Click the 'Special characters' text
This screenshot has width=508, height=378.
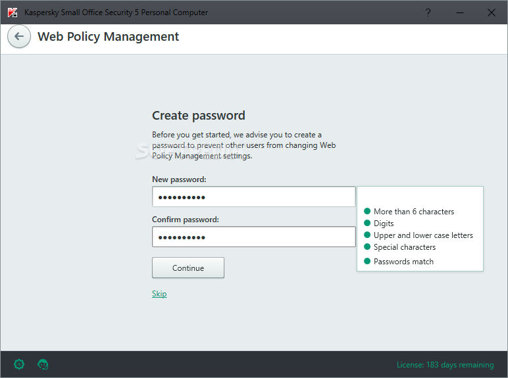[405, 247]
